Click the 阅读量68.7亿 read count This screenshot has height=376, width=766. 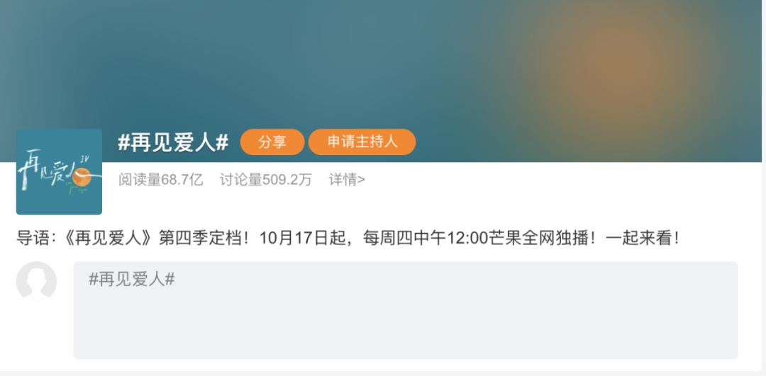160,180
